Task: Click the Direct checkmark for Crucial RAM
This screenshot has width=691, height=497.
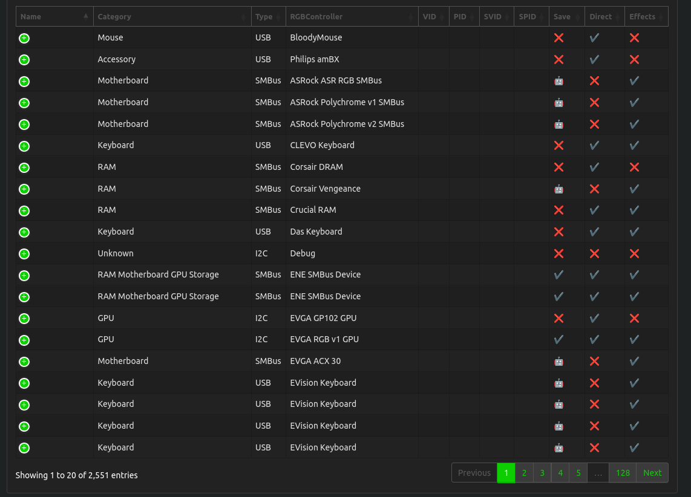Action: (594, 210)
